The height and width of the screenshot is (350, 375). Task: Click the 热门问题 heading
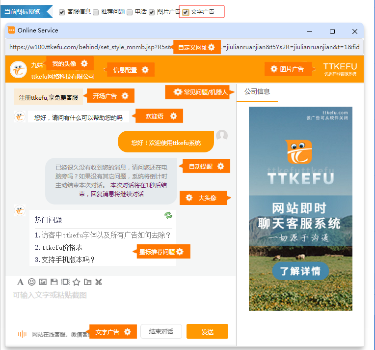coord(48,220)
